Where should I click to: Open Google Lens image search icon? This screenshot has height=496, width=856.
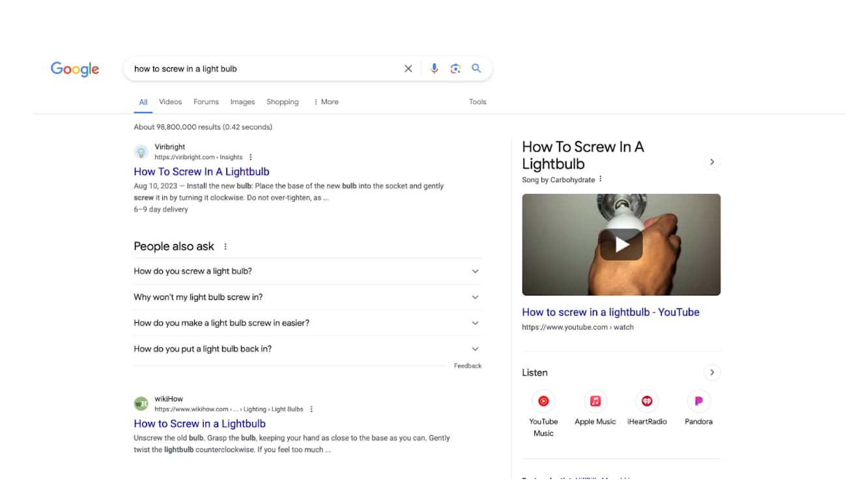[455, 68]
